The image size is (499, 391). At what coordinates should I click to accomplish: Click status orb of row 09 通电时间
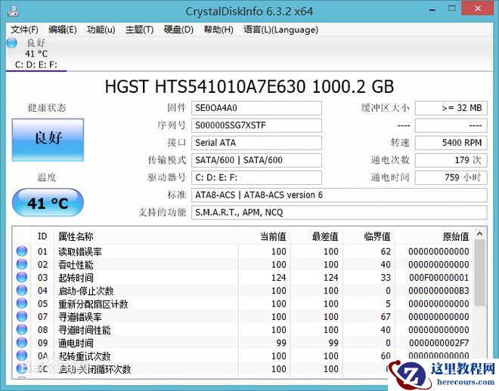(22, 343)
